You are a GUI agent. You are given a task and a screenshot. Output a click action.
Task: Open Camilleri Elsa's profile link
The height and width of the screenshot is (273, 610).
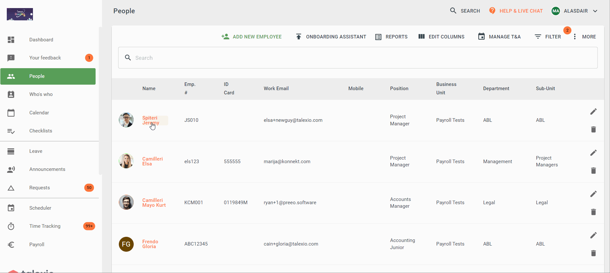coord(152,161)
